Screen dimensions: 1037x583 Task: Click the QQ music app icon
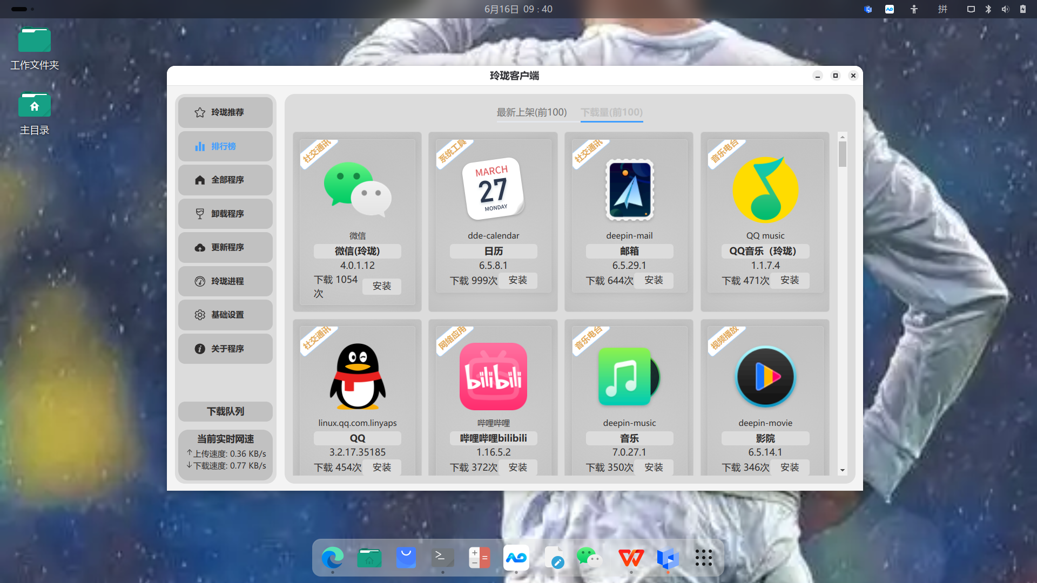pyautogui.click(x=765, y=189)
